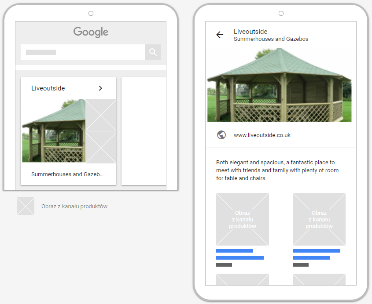
Task: Click the 'Both elegant and spacious' description text
Action: (x=277, y=170)
